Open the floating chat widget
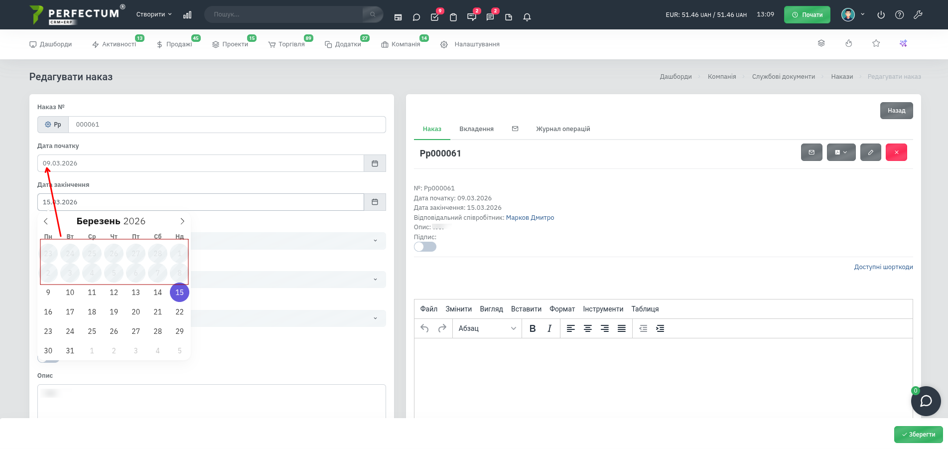 pos(926,401)
